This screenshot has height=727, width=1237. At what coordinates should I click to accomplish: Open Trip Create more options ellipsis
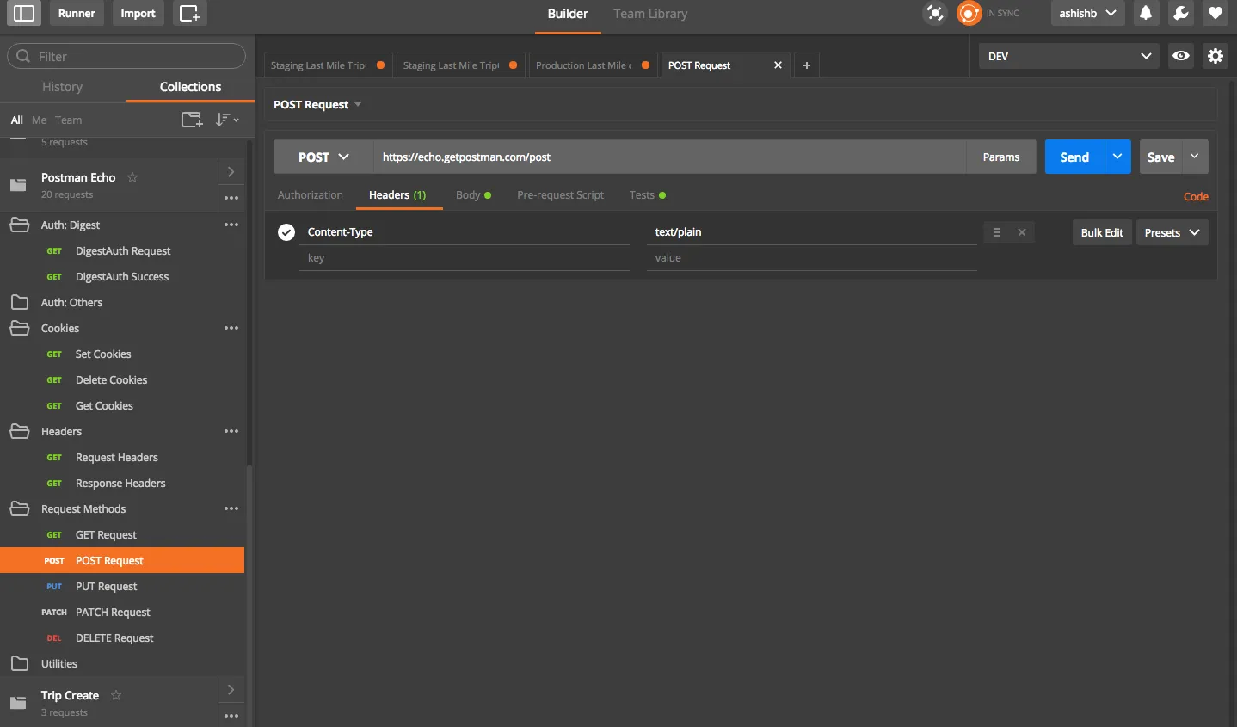[x=231, y=716]
